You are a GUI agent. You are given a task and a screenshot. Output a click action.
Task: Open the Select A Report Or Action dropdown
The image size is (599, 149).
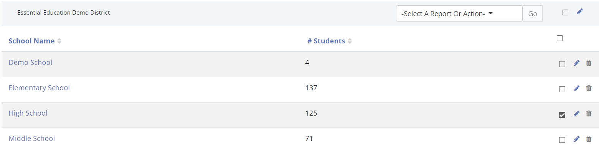(x=459, y=13)
